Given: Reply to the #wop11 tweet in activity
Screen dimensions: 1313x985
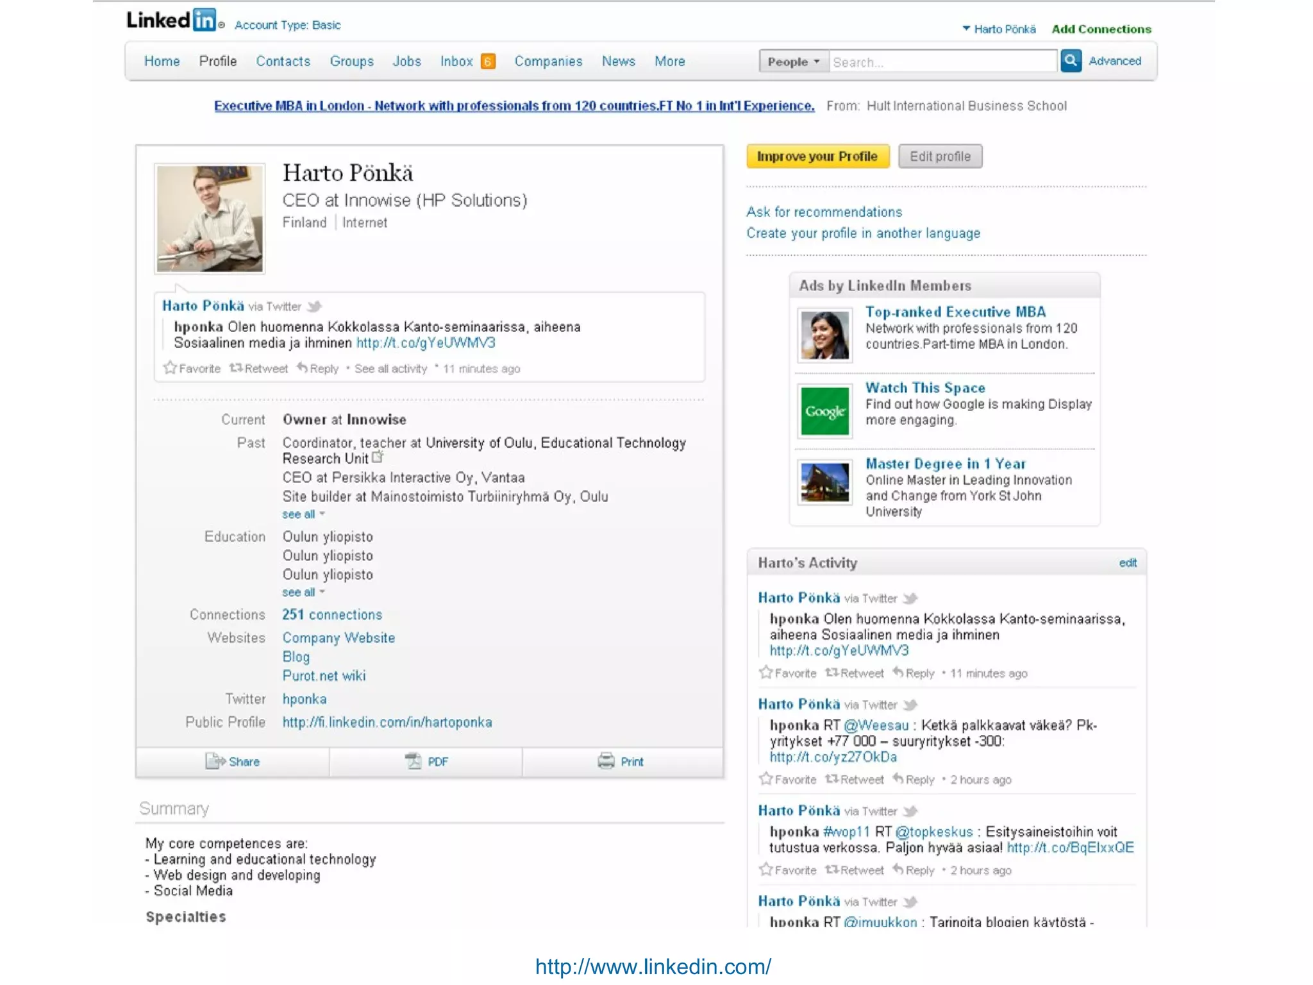Looking at the screenshot, I should pyautogui.click(x=913, y=870).
